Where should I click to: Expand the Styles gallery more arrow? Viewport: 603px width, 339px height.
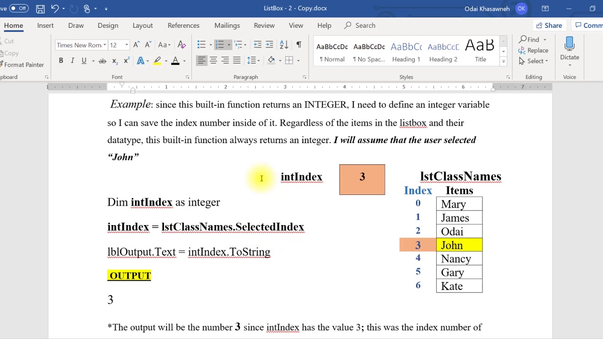click(x=503, y=61)
